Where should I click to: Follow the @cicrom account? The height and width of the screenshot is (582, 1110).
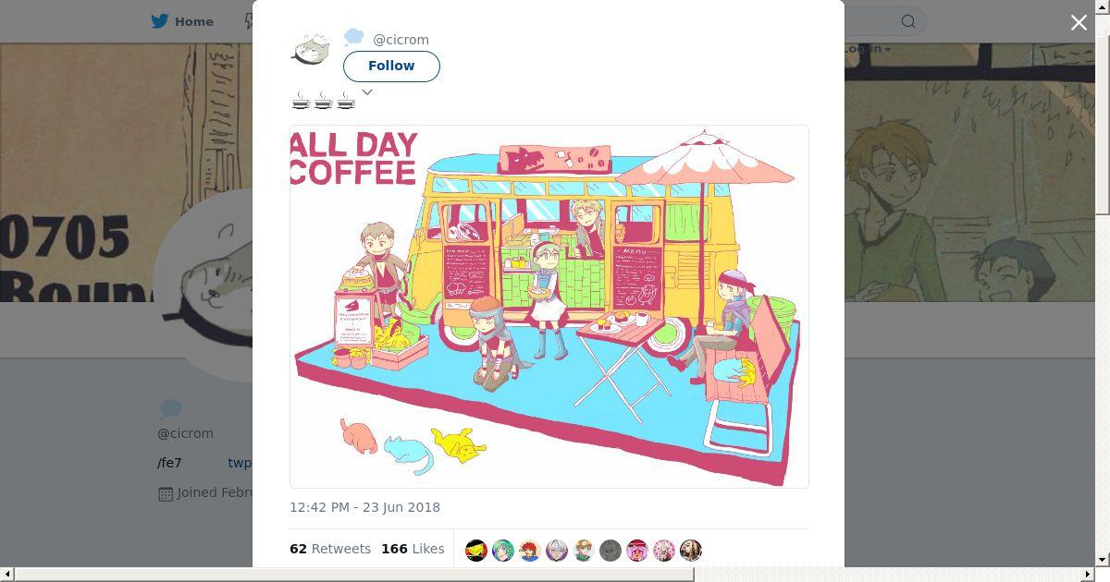[391, 66]
